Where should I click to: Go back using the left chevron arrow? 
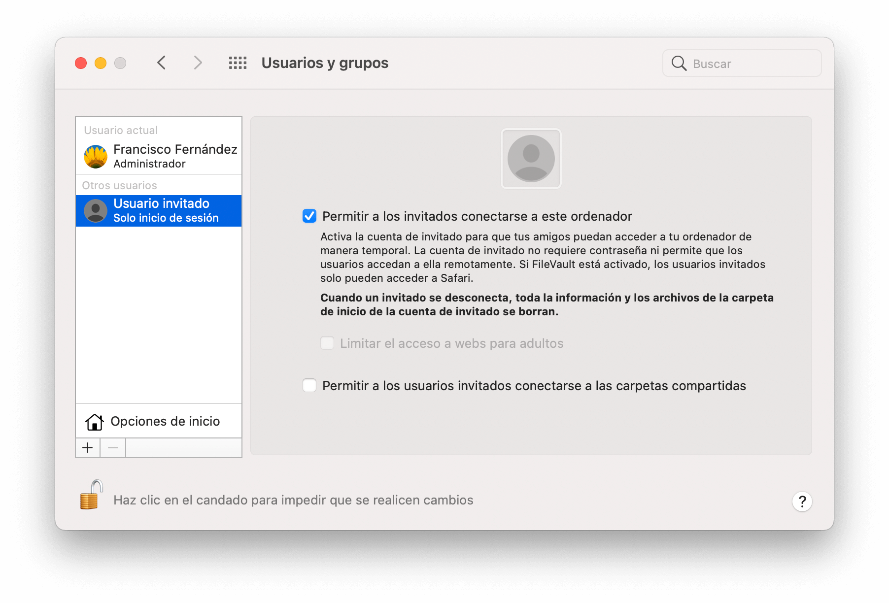click(161, 63)
